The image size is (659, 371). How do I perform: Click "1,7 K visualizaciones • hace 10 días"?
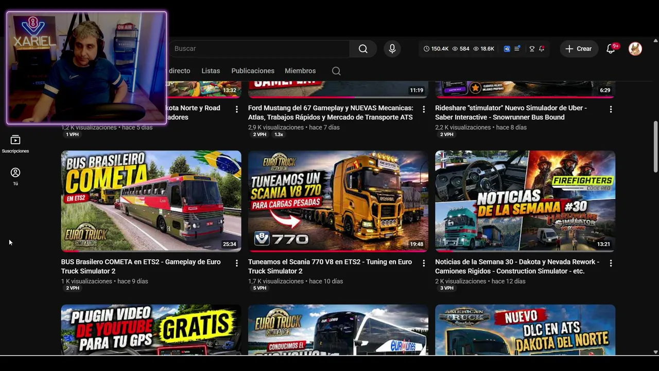click(296, 281)
